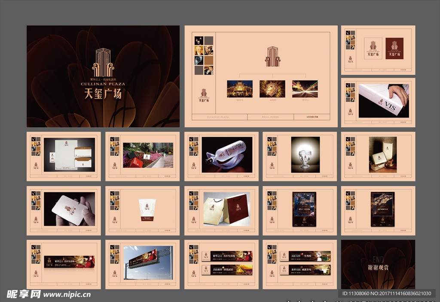Click the light-background logo variant
Screen dimensions: 440x302
coord(373,48)
